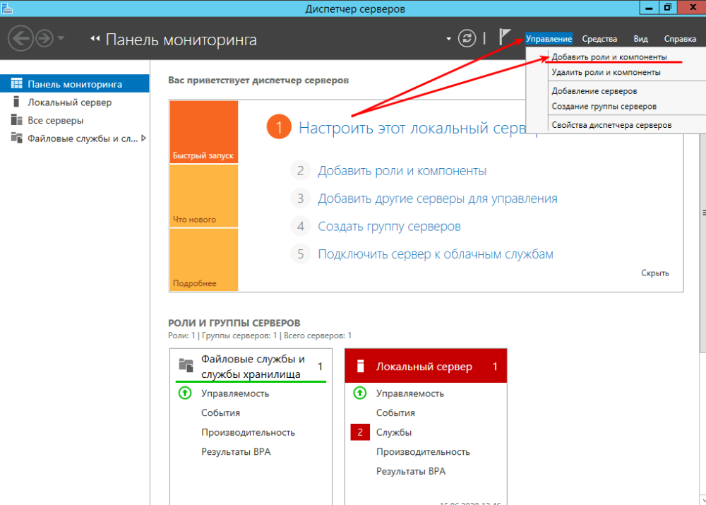Click the scroll down arrow of the scrollbar

click(702, 500)
